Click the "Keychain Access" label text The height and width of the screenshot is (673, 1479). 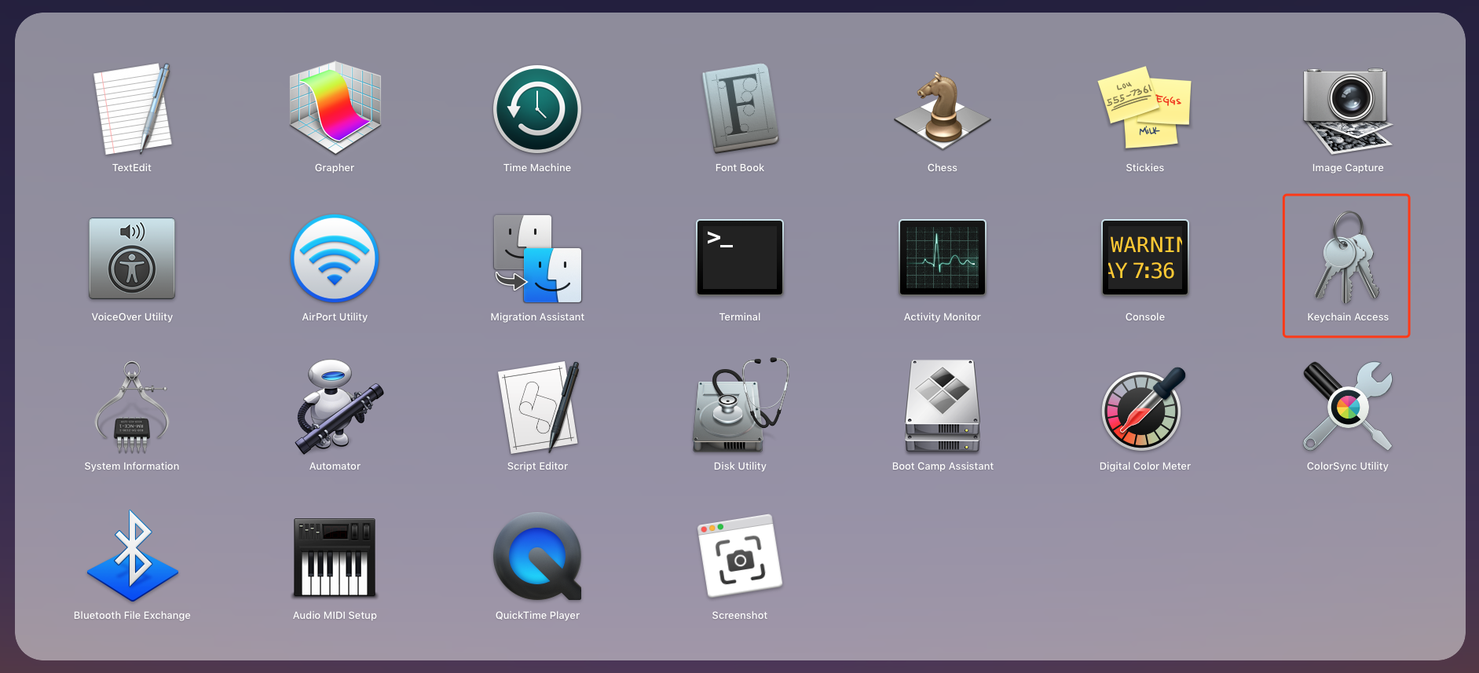pyautogui.click(x=1348, y=317)
